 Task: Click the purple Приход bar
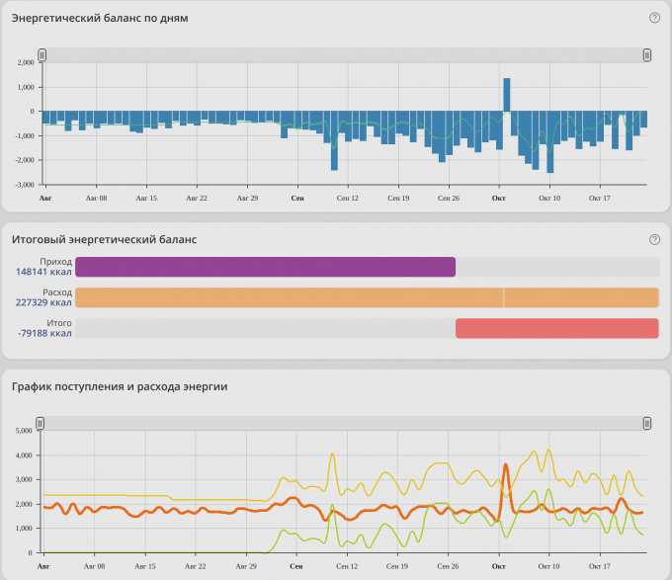[265, 267]
